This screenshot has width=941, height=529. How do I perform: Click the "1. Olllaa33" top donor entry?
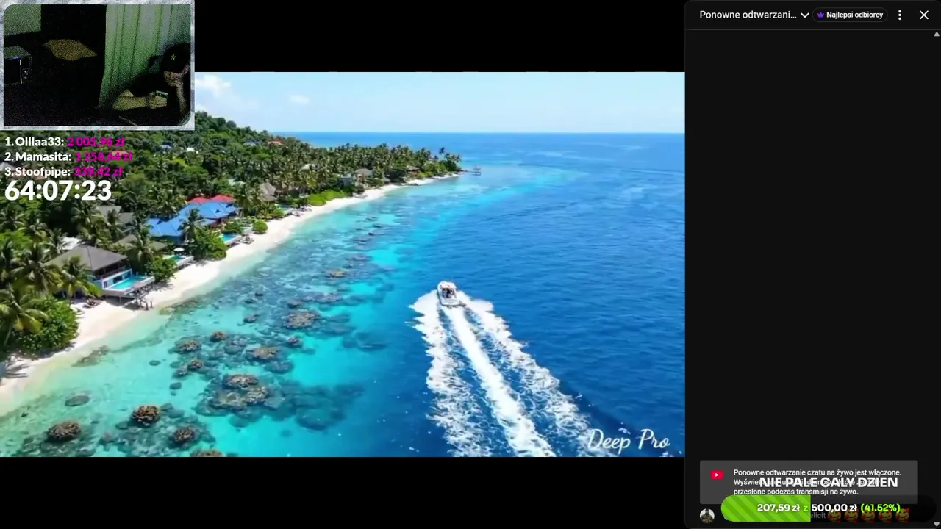(65, 142)
